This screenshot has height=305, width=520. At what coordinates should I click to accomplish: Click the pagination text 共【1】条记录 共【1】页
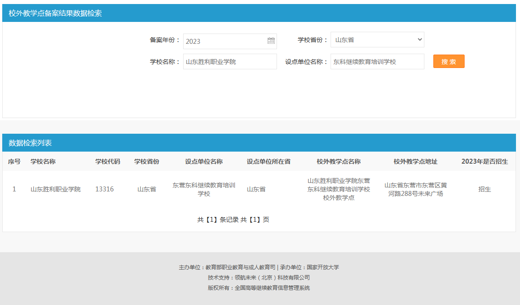tap(233, 220)
